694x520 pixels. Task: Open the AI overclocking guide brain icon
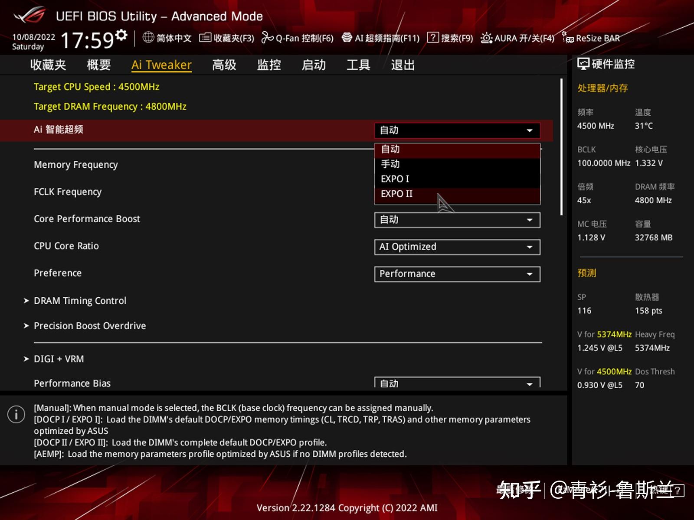(347, 38)
